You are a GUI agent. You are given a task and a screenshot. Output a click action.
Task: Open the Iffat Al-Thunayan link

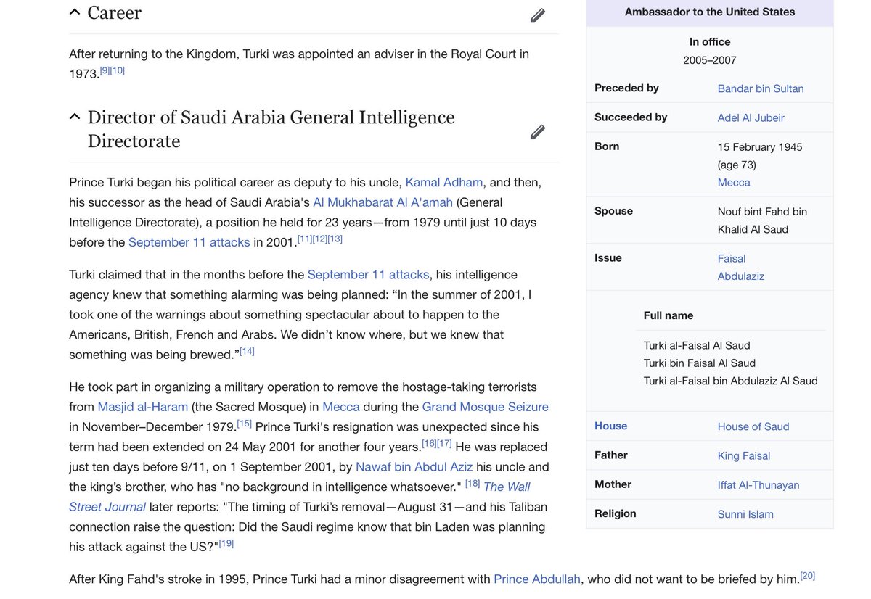tap(758, 484)
